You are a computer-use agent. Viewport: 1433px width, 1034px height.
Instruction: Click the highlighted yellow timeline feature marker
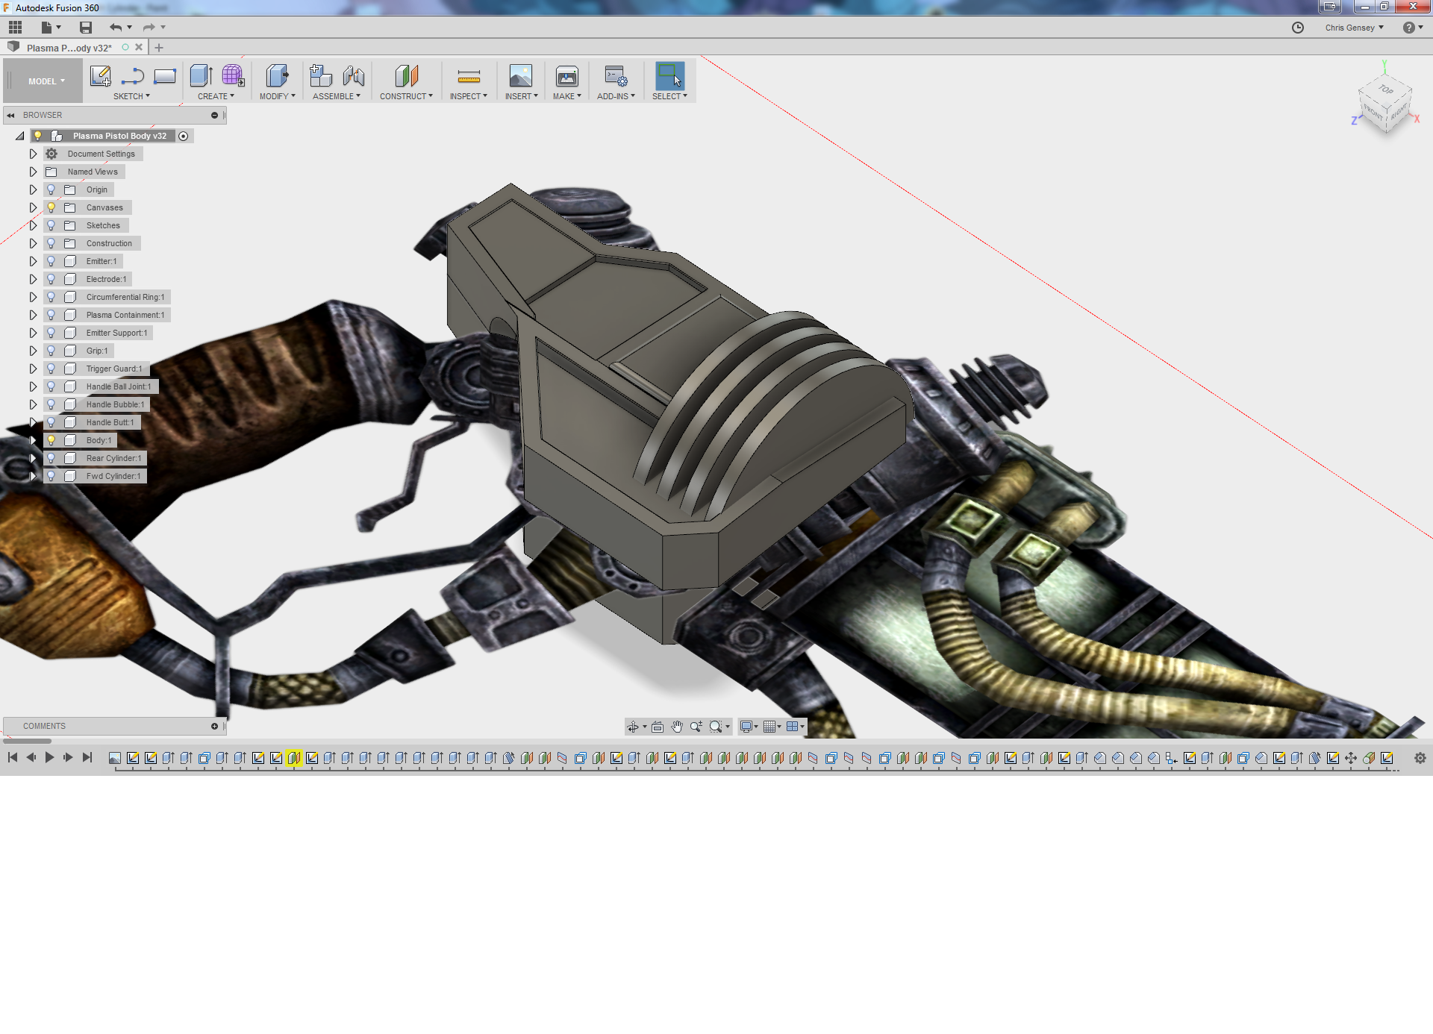[x=294, y=758]
